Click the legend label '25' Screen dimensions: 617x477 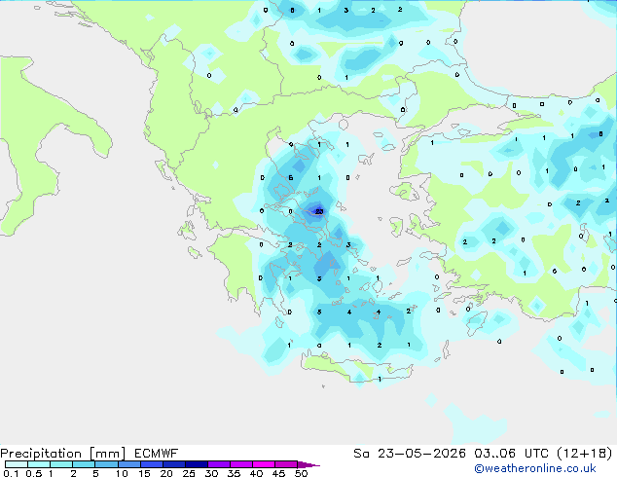click(x=189, y=473)
